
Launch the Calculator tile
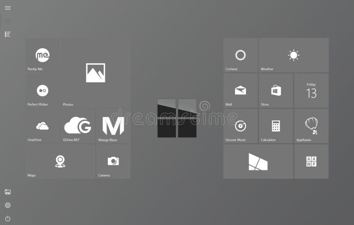pos(276,126)
